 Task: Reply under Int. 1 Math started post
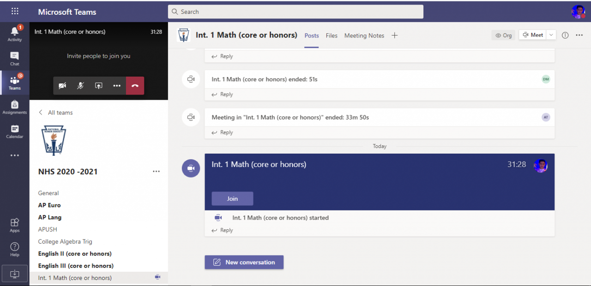[x=222, y=230]
